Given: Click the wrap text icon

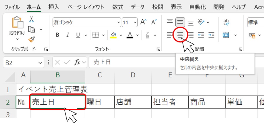Looking at the screenshot, I should [x=226, y=22].
